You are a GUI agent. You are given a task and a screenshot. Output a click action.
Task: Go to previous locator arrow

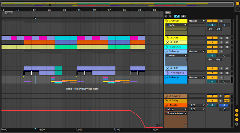166,16
